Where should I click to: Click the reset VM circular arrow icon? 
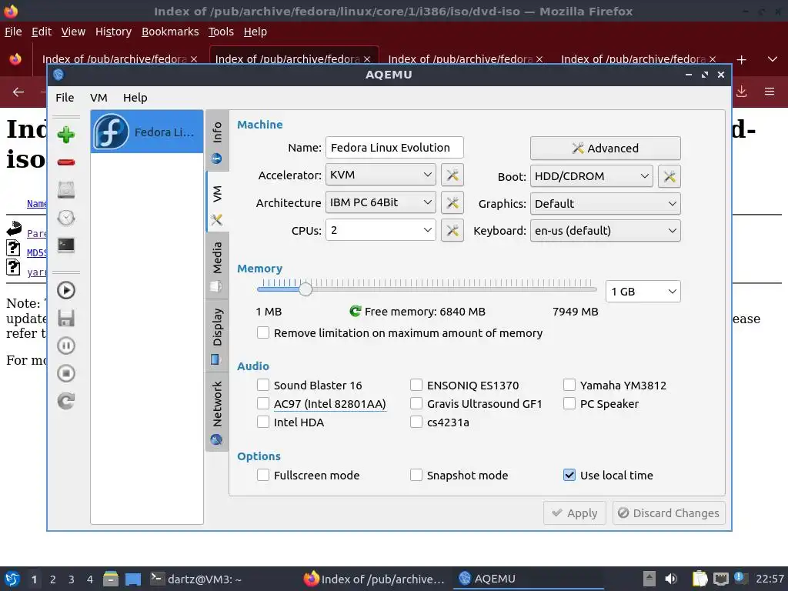66,401
